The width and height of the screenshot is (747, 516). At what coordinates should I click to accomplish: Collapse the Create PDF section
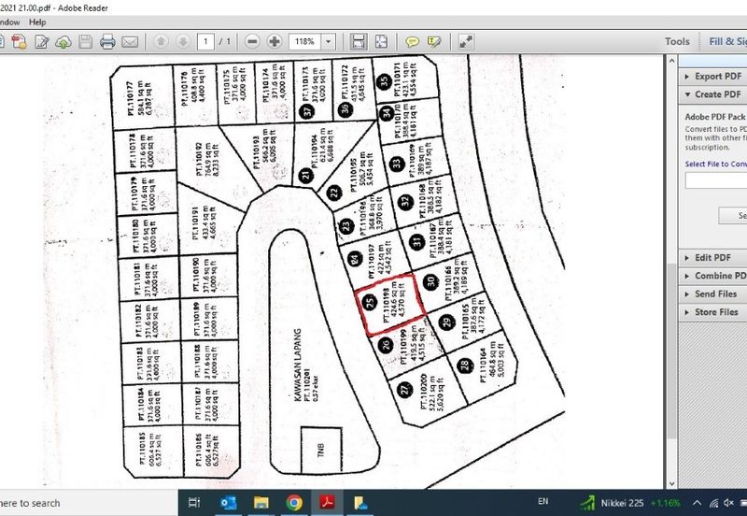pyautogui.click(x=716, y=94)
